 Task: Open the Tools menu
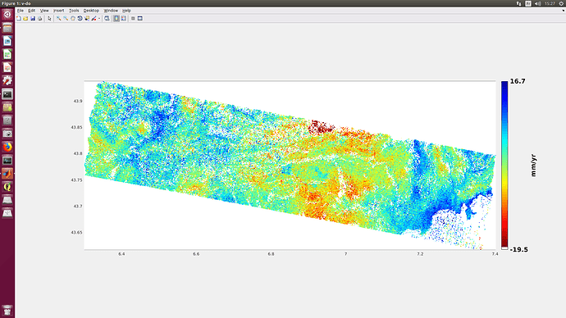click(x=74, y=11)
